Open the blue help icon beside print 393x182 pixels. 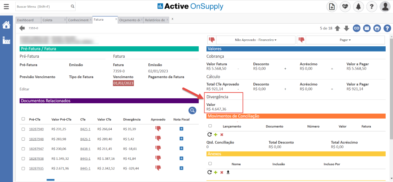coord(387,28)
